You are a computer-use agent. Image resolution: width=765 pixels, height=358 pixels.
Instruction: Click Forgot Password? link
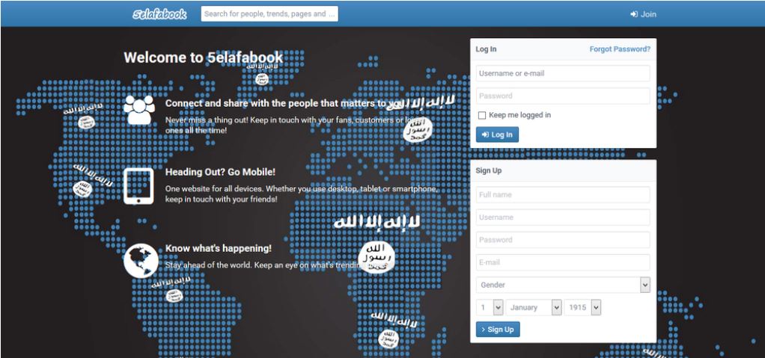[620, 49]
